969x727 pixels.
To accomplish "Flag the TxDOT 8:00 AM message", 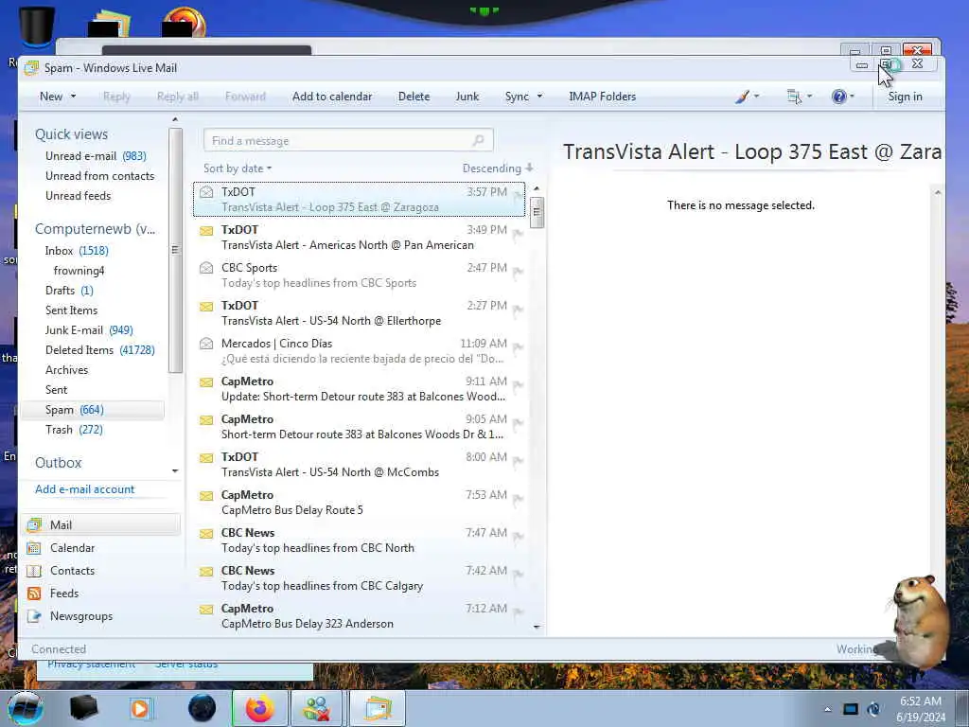I will (x=518, y=461).
